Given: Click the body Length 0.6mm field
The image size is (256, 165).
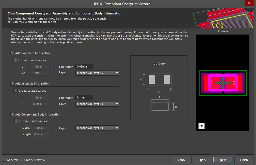Looking at the screenshot, I should 41,134.
